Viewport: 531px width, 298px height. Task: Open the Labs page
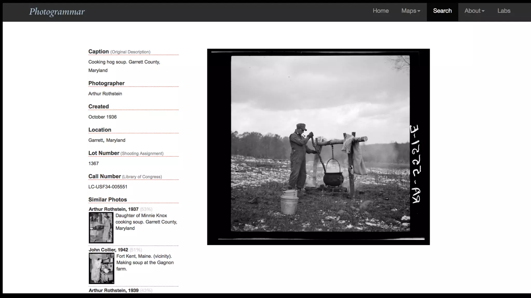(x=504, y=11)
